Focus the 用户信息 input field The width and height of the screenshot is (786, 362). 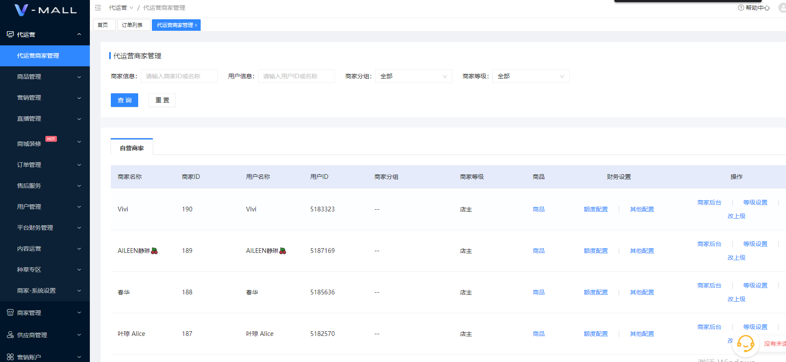(296, 76)
